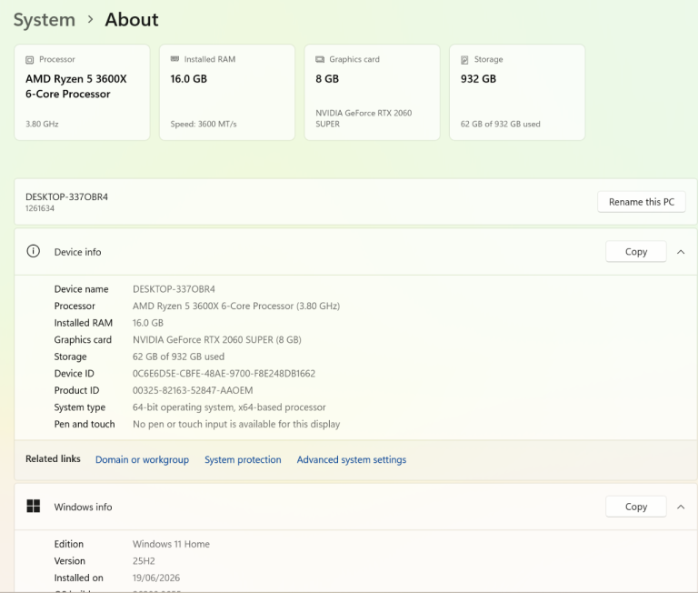Open Advanced system settings link
This screenshot has height=593, width=698.
(352, 459)
